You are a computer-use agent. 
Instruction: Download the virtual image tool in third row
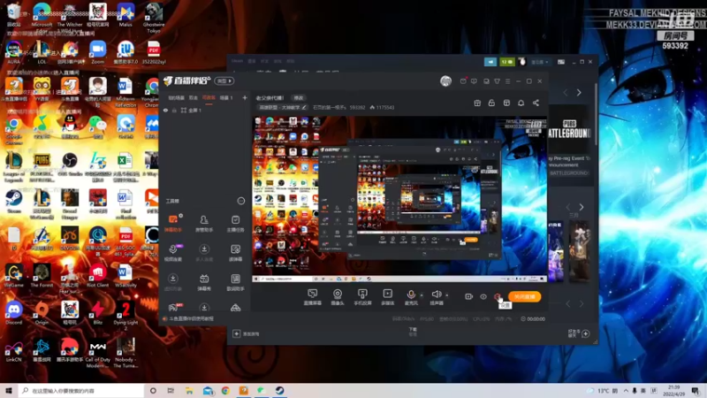pos(173,282)
